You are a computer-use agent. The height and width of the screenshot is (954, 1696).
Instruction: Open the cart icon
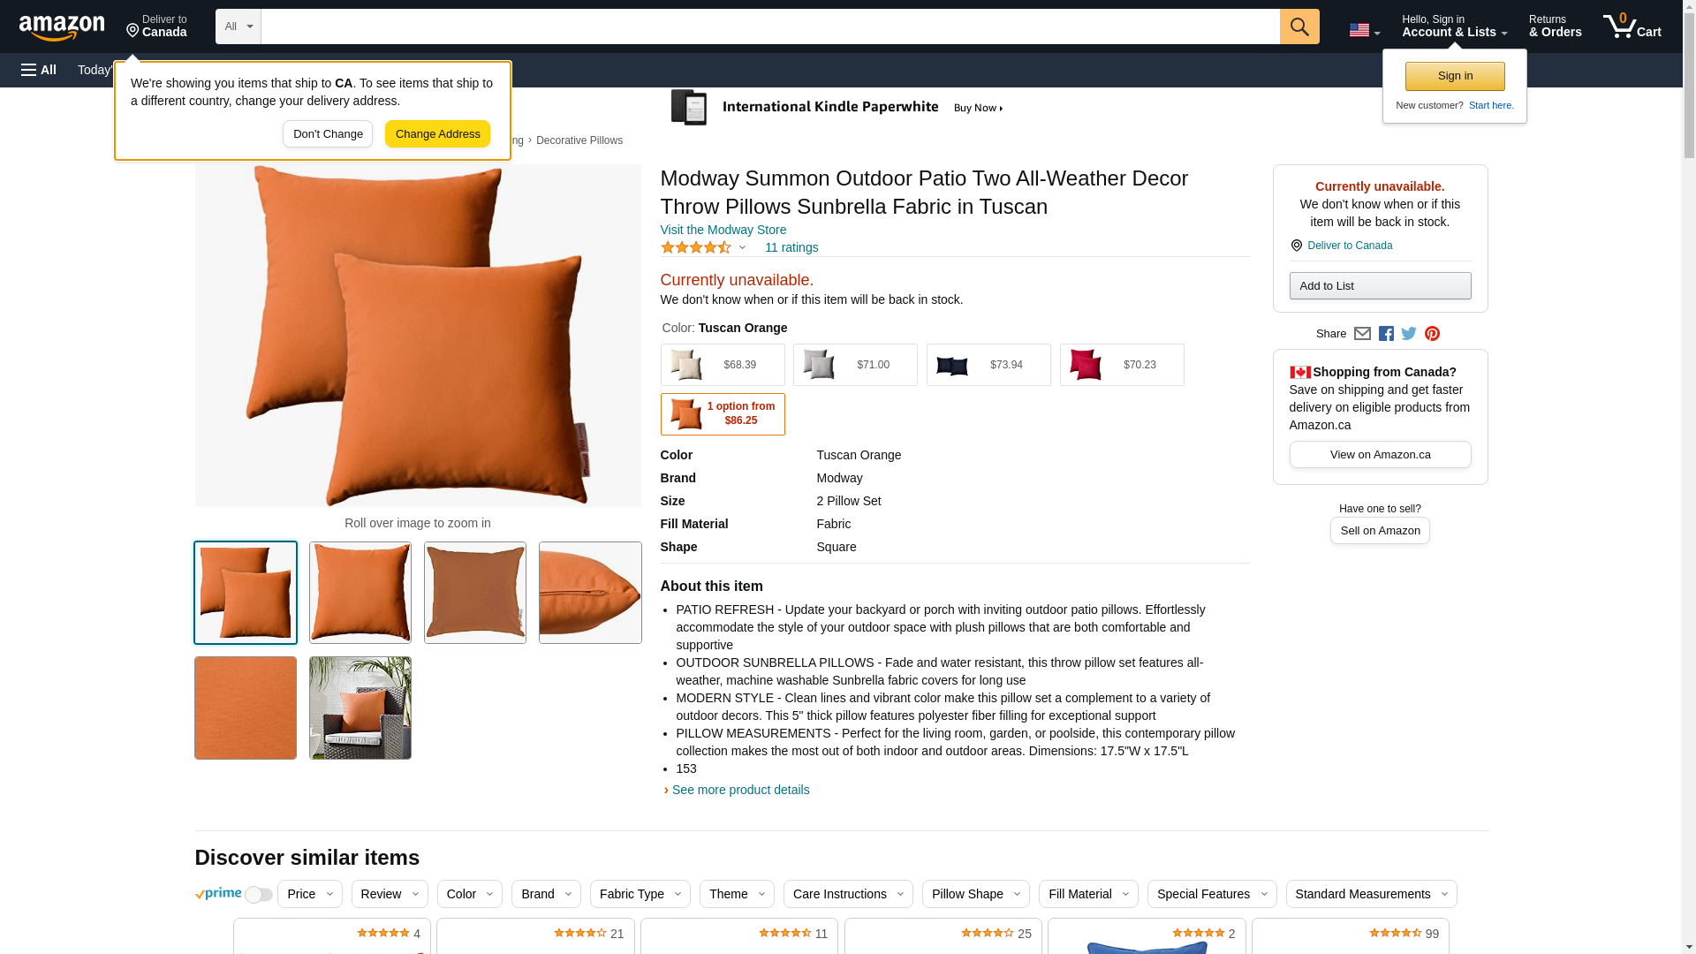[x=1632, y=26]
